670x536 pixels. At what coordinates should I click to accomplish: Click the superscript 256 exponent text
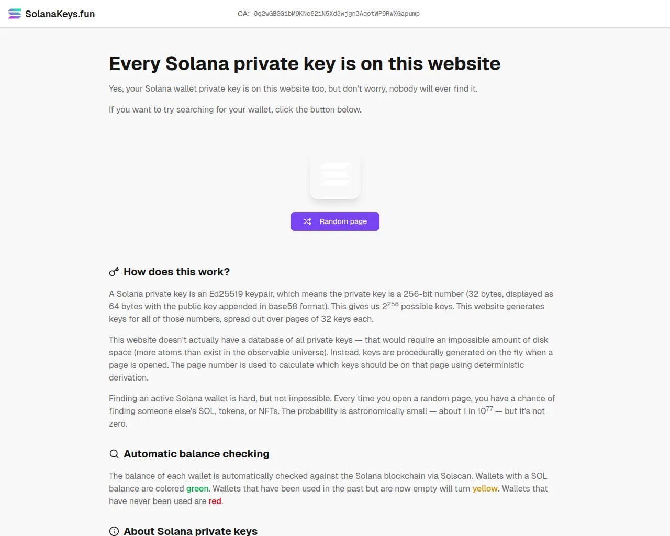393,304
